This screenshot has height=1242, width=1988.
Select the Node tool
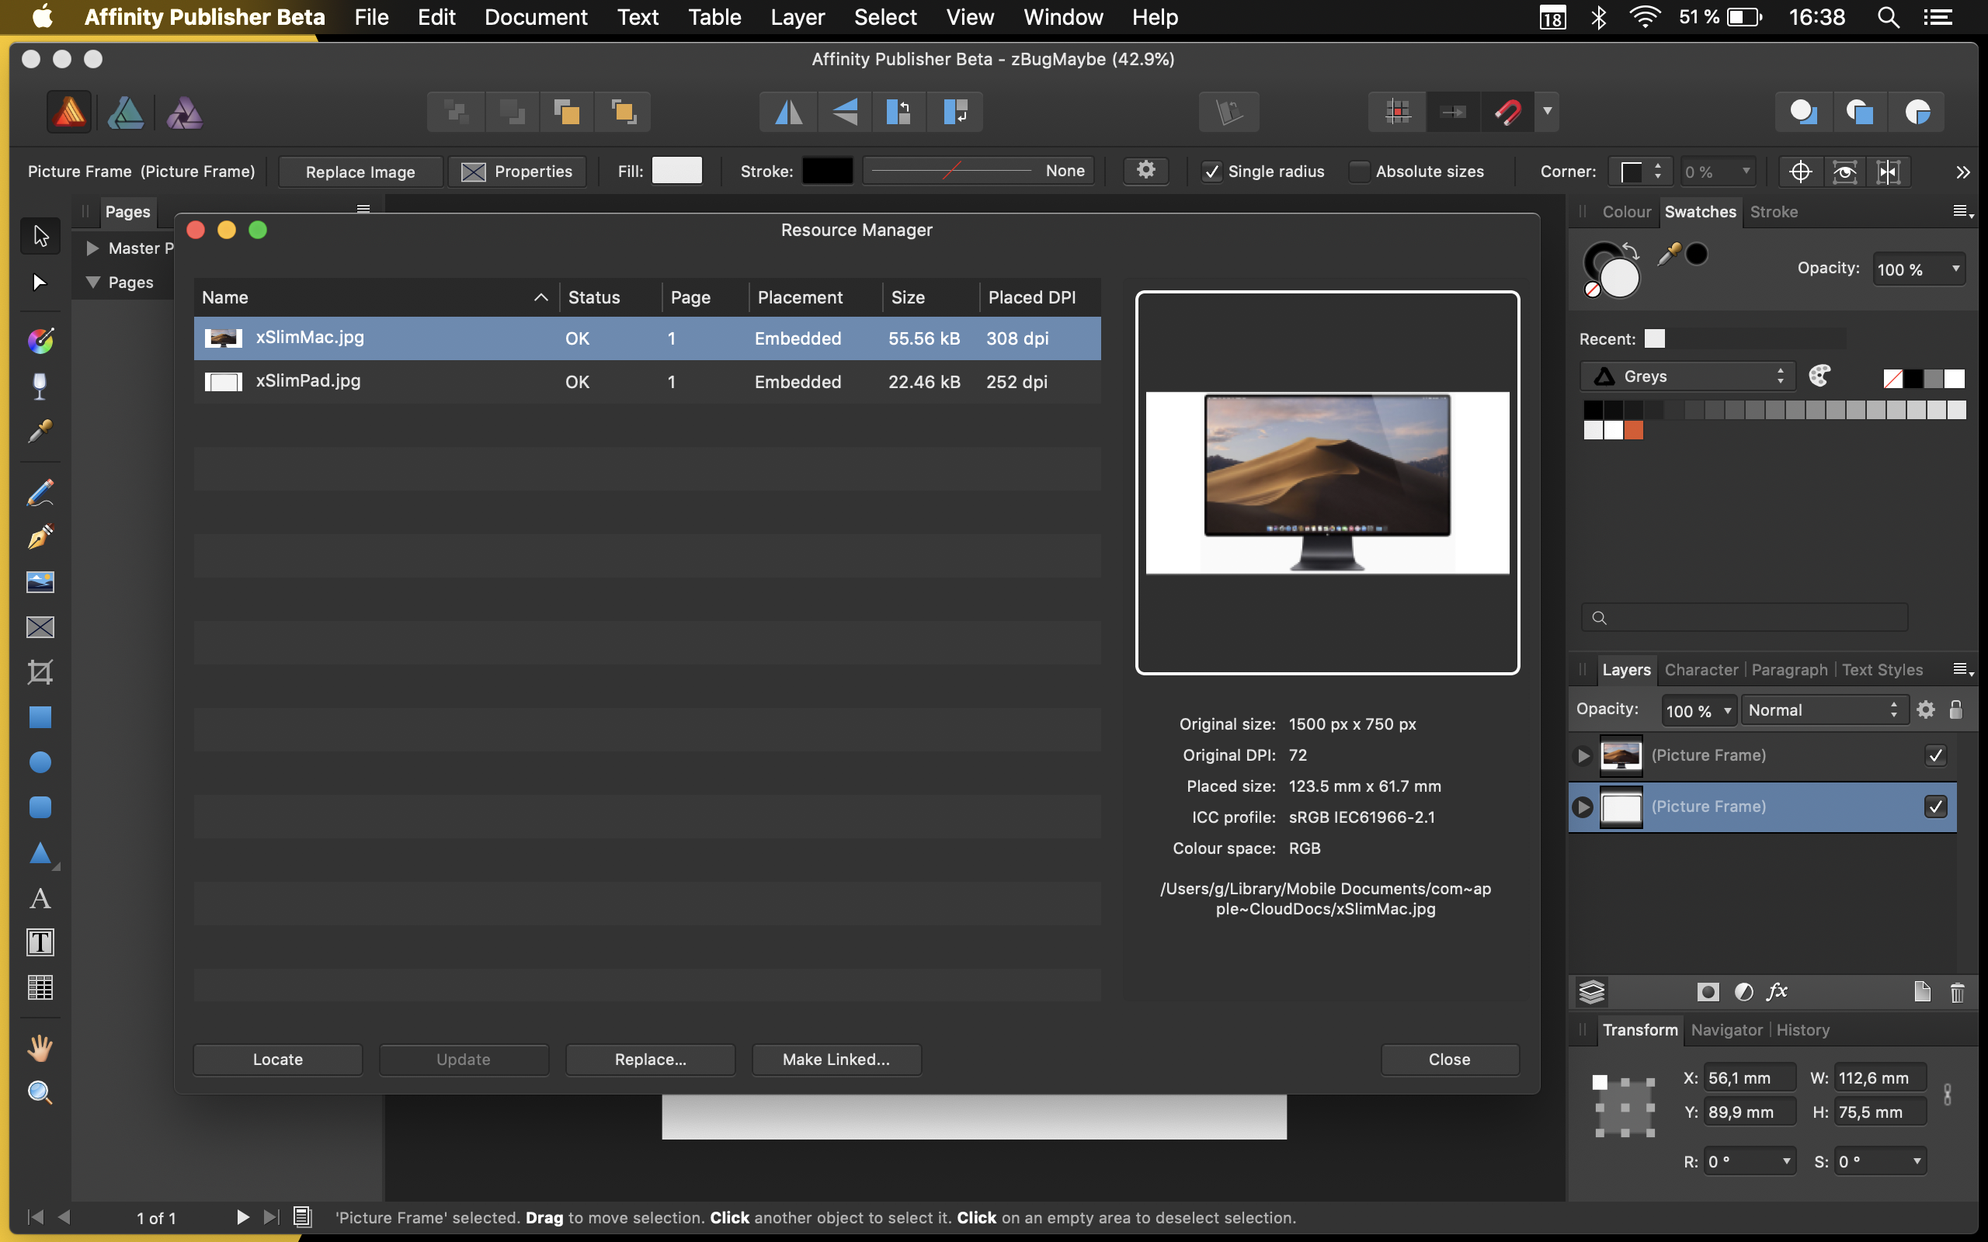(40, 283)
